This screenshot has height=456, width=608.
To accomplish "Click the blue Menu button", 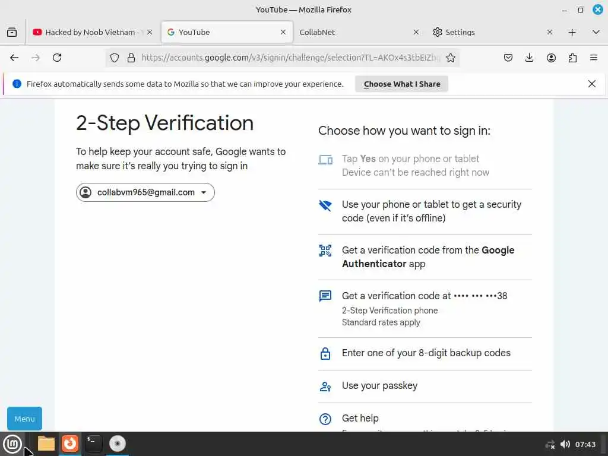I will tap(24, 419).
